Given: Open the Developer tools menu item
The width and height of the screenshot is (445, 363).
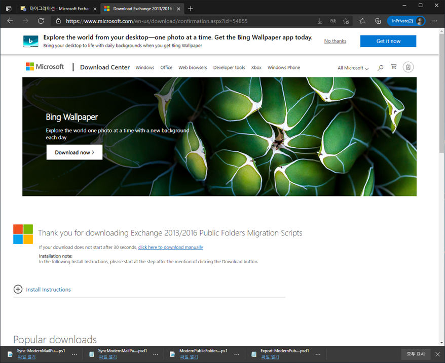Looking at the screenshot, I should click(x=229, y=67).
